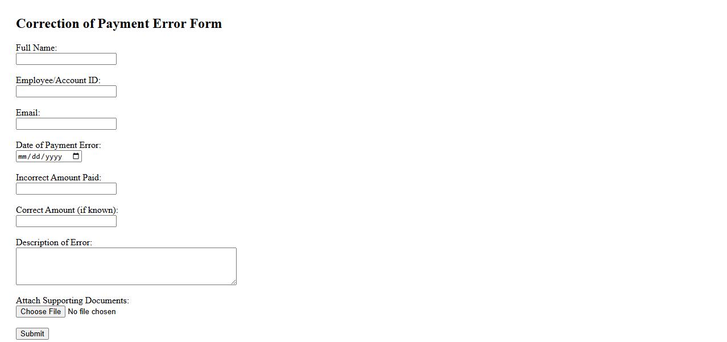Open the calendar picker icon in date field
727x342 pixels.
pyautogui.click(x=76, y=156)
